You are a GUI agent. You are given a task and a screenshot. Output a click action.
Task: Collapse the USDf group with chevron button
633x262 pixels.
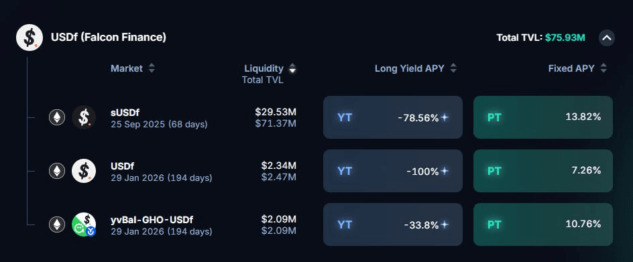[x=607, y=38]
